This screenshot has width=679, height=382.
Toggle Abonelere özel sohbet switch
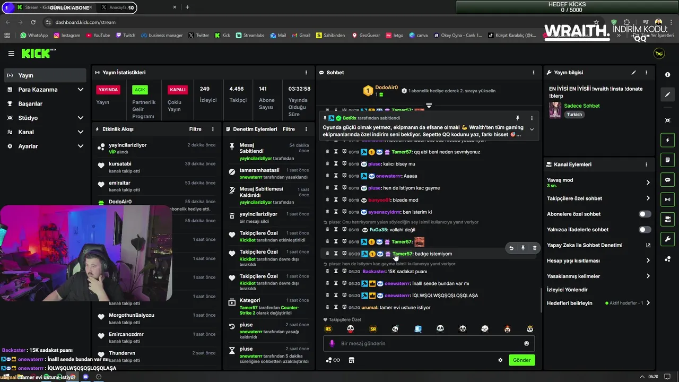point(645,214)
